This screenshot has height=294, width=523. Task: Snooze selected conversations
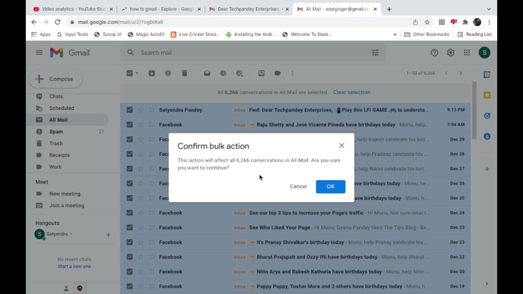(x=223, y=73)
